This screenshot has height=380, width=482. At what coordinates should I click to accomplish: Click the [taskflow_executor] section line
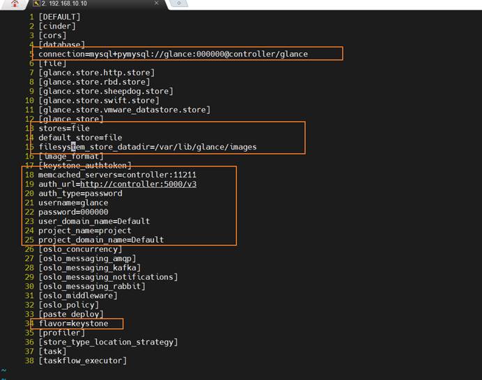(82, 361)
